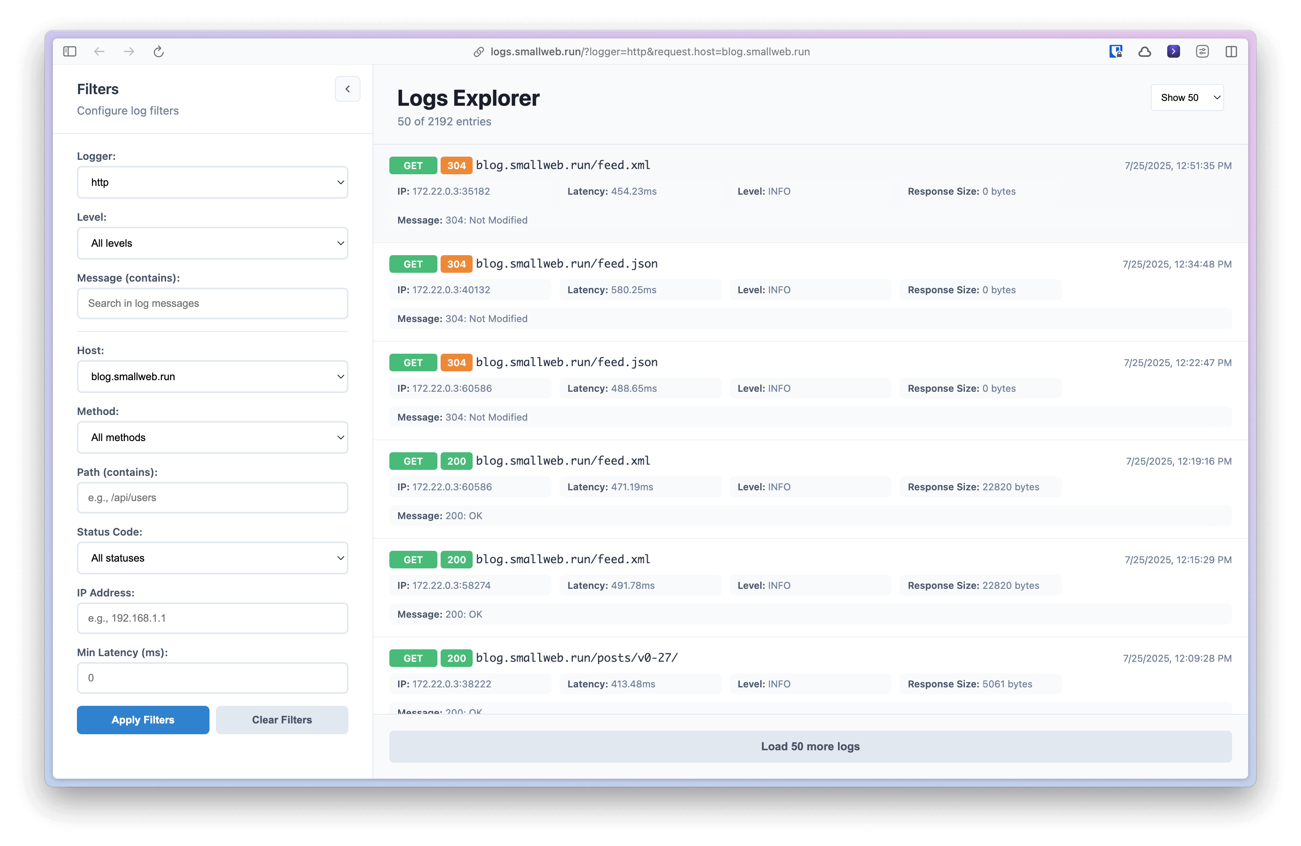
Task: Open the purple arrow extension icon
Action: coord(1173,51)
